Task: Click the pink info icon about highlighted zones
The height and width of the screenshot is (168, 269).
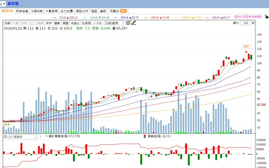Action: pyautogui.click(x=236, y=17)
